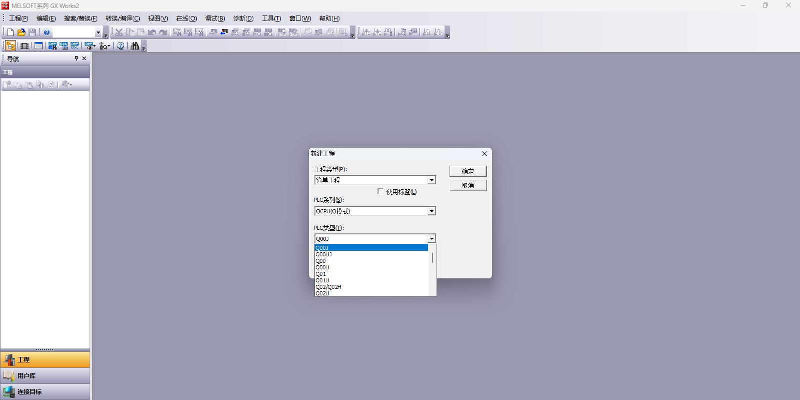Image resolution: width=800 pixels, height=400 pixels.
Task: Open the 转换/编译(C) menu
Action: coord(123,19)
